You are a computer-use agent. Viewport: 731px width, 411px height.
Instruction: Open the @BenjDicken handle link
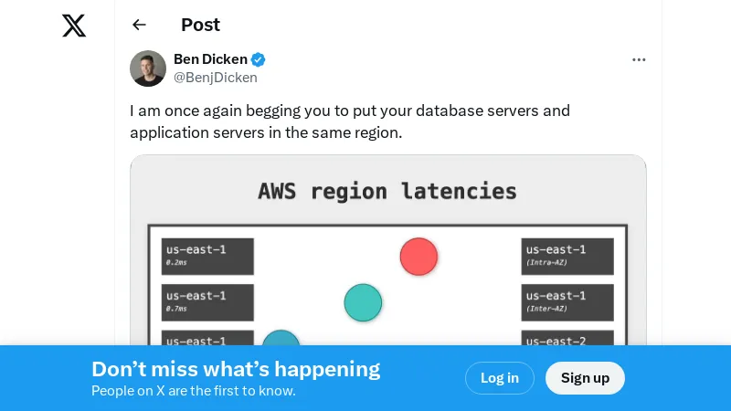click(x=216, y=78)
